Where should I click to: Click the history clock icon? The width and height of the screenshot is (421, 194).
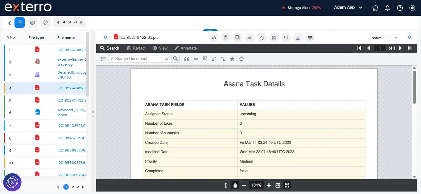pos(286,38)
